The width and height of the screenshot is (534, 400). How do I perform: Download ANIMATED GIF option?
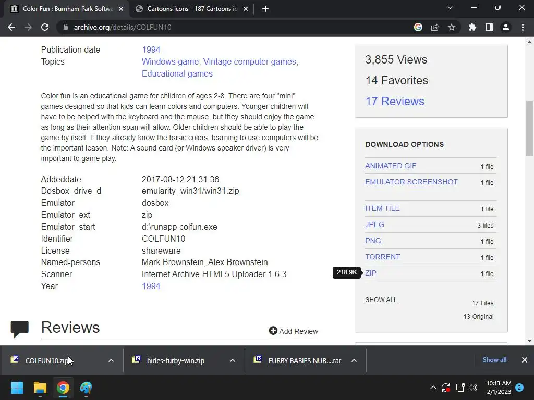point(391,166)
